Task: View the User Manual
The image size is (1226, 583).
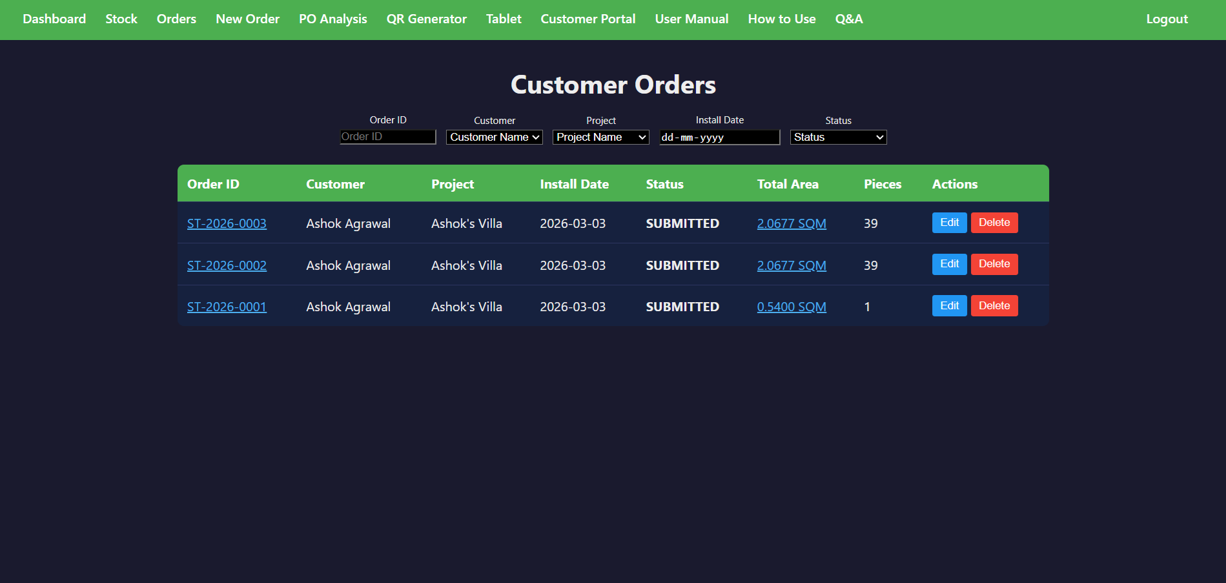Action: (x=691, y=19)
